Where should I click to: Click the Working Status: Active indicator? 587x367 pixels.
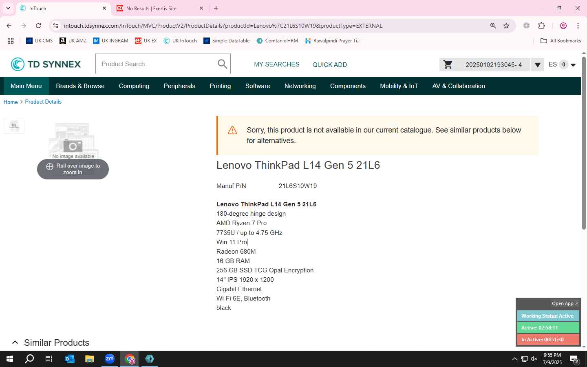(x=548, y=316)
